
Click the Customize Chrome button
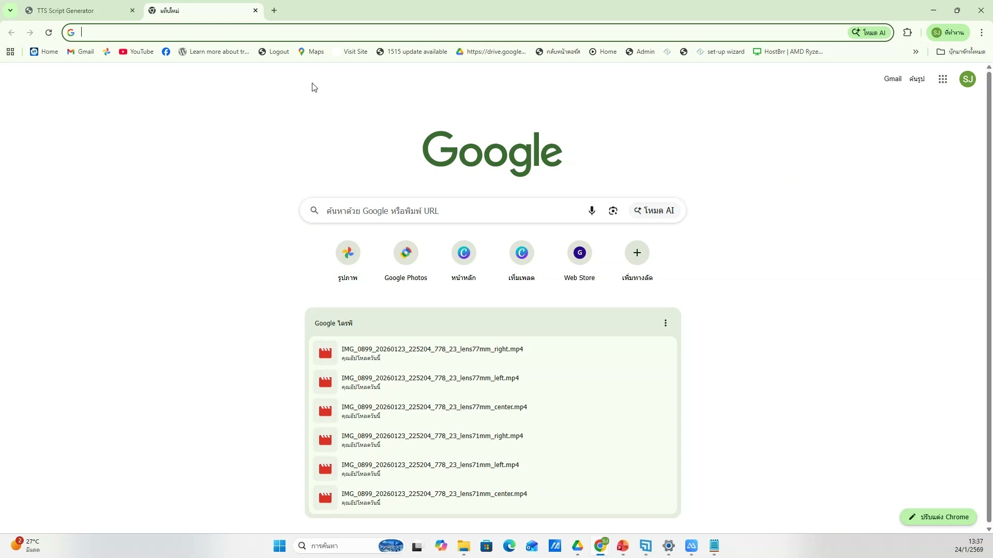938,517
